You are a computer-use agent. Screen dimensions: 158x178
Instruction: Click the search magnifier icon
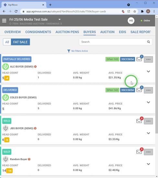click(x=149, y=42)
